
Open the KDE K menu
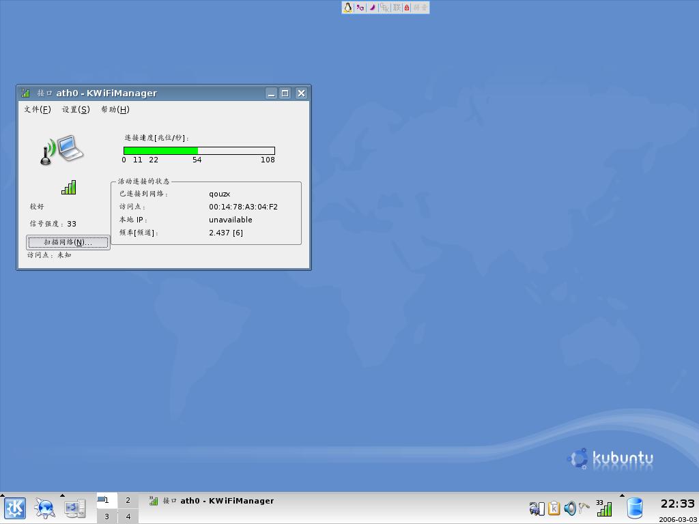click(x=15, y=508)
